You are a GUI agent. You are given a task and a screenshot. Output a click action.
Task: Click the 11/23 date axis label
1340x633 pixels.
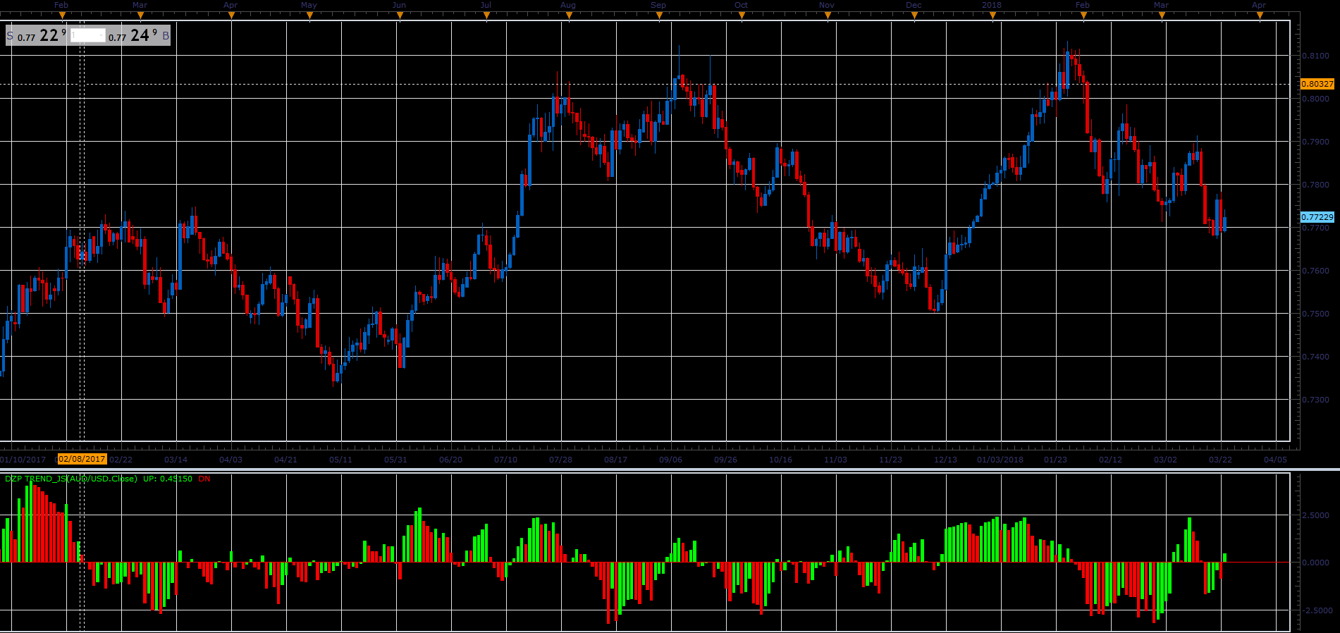(891, 460)
